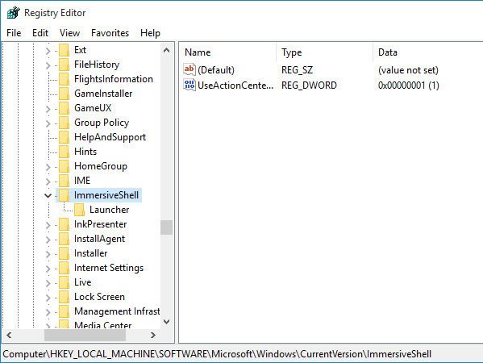
Task: Click the Launcher subkey folder icon
Action: pos(80,210)
